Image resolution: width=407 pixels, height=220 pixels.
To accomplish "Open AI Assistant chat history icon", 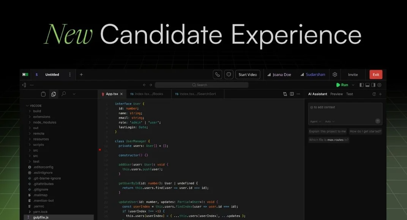I will pos(374,94).
